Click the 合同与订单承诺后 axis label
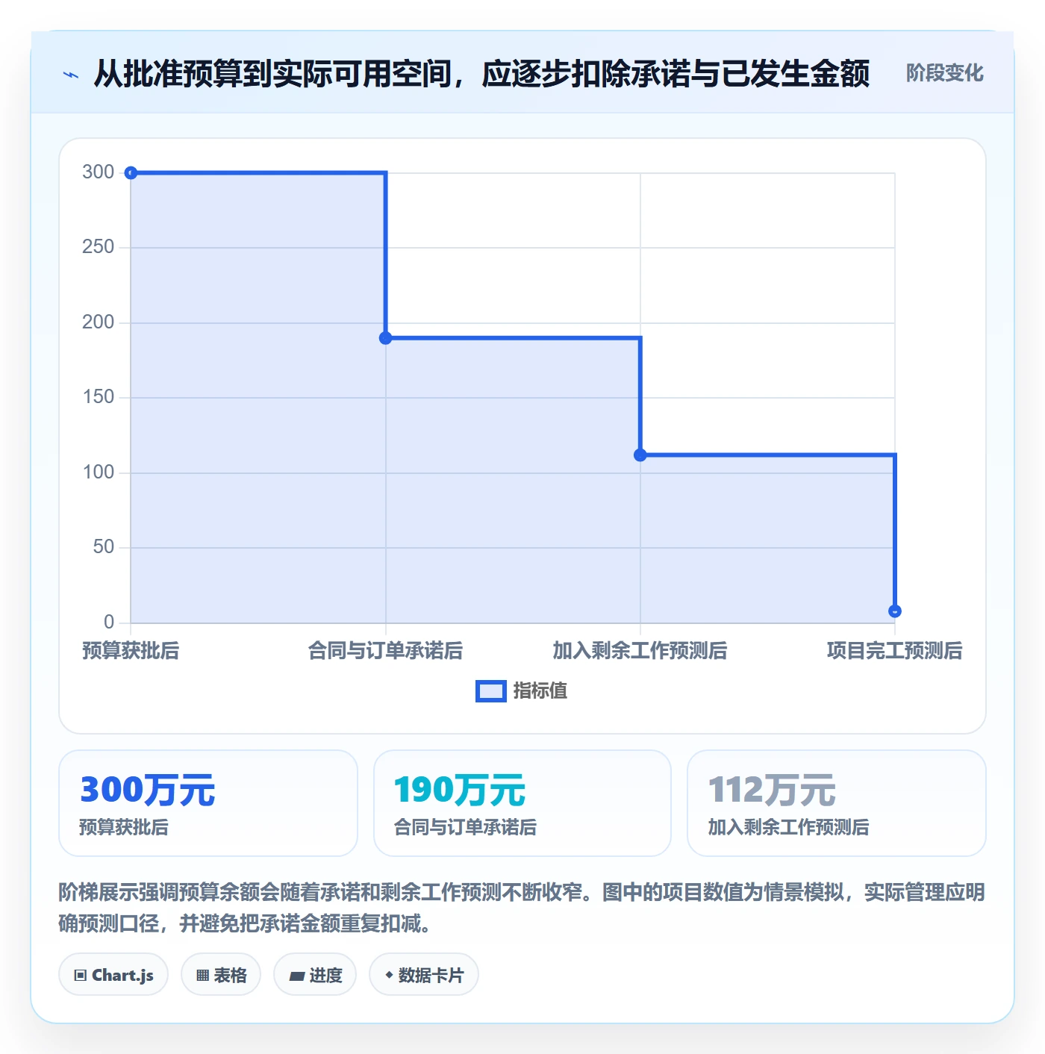Screen dimensions: 1045x1054 pos(385,651)
